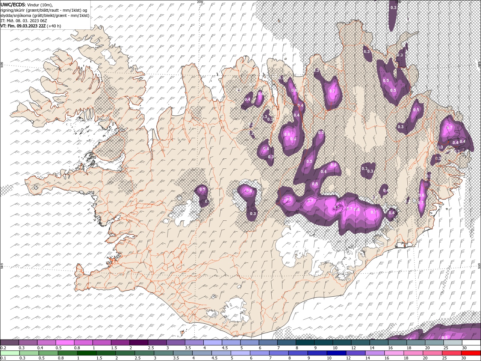Click the 'VT: Fim. 09.03.2023 22Z' valid time text
The width and height of the screenshot is (481, 361).
[23, 26]
